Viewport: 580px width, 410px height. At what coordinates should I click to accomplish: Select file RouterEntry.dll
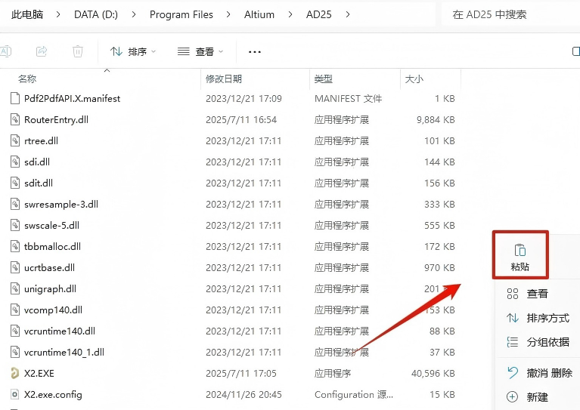56,119
